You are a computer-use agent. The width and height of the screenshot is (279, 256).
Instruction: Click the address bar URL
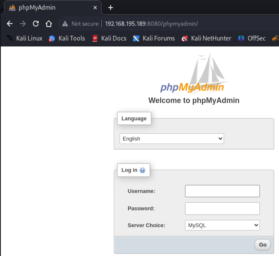pyautogui.click(x=151, y=24)
